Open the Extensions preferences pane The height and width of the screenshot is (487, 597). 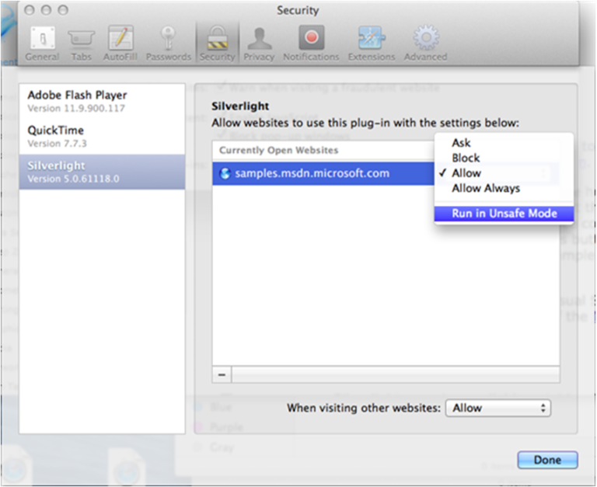(372, 43)
